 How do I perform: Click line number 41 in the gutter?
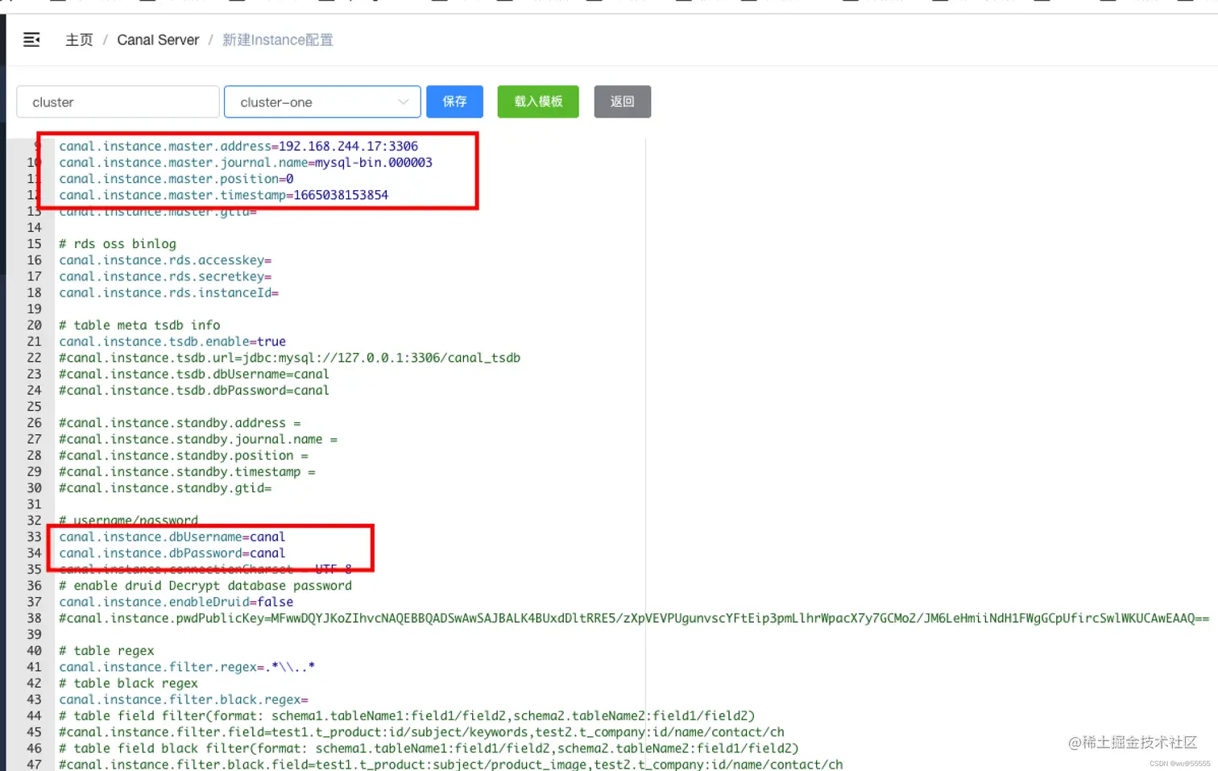(x=34, y=667)
